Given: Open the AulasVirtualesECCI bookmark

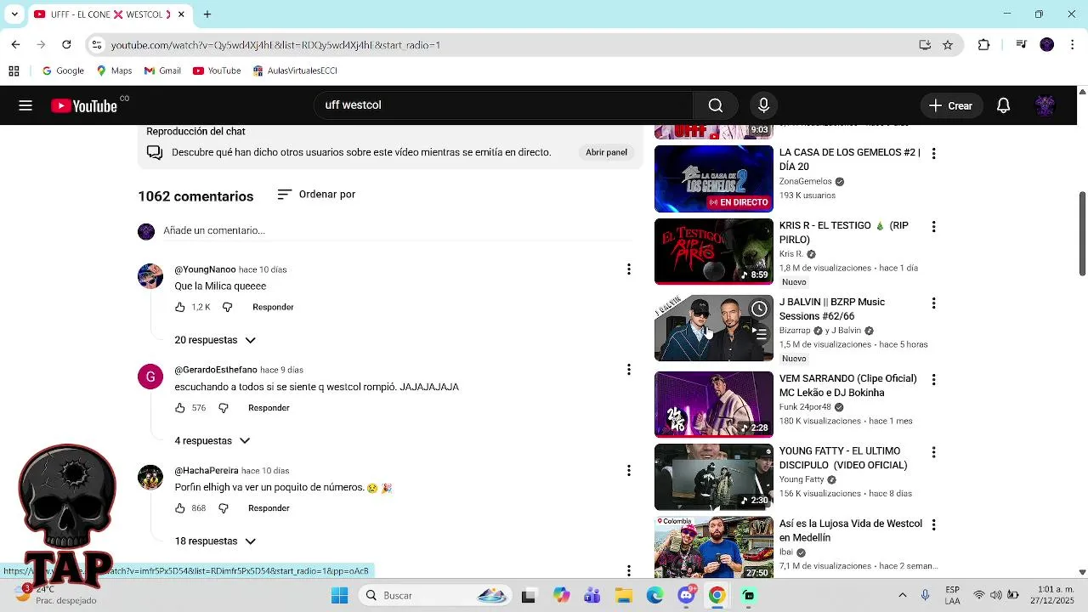Looking at the screenshot, I should tap(295, 71).
